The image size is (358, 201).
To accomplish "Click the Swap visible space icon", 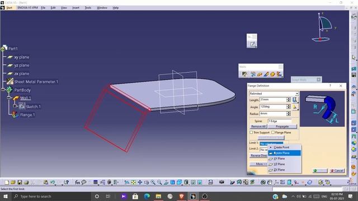I will coord(200,183).
